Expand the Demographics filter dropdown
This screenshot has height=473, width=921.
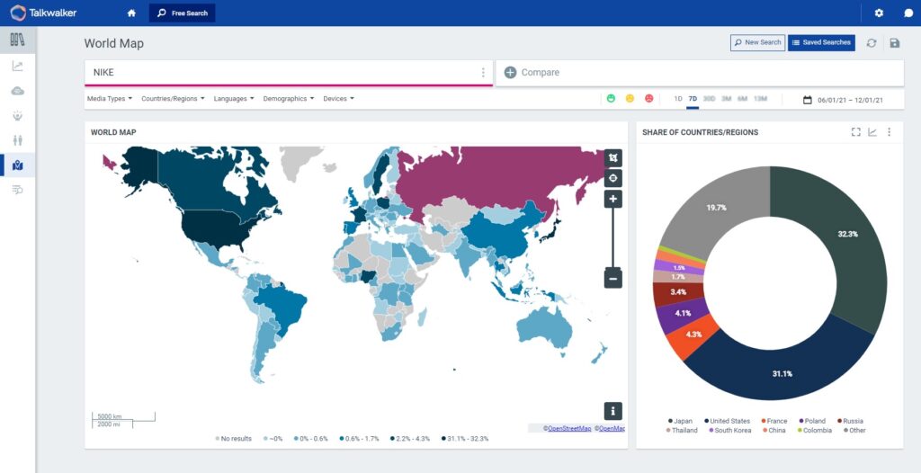pos(288,99)
